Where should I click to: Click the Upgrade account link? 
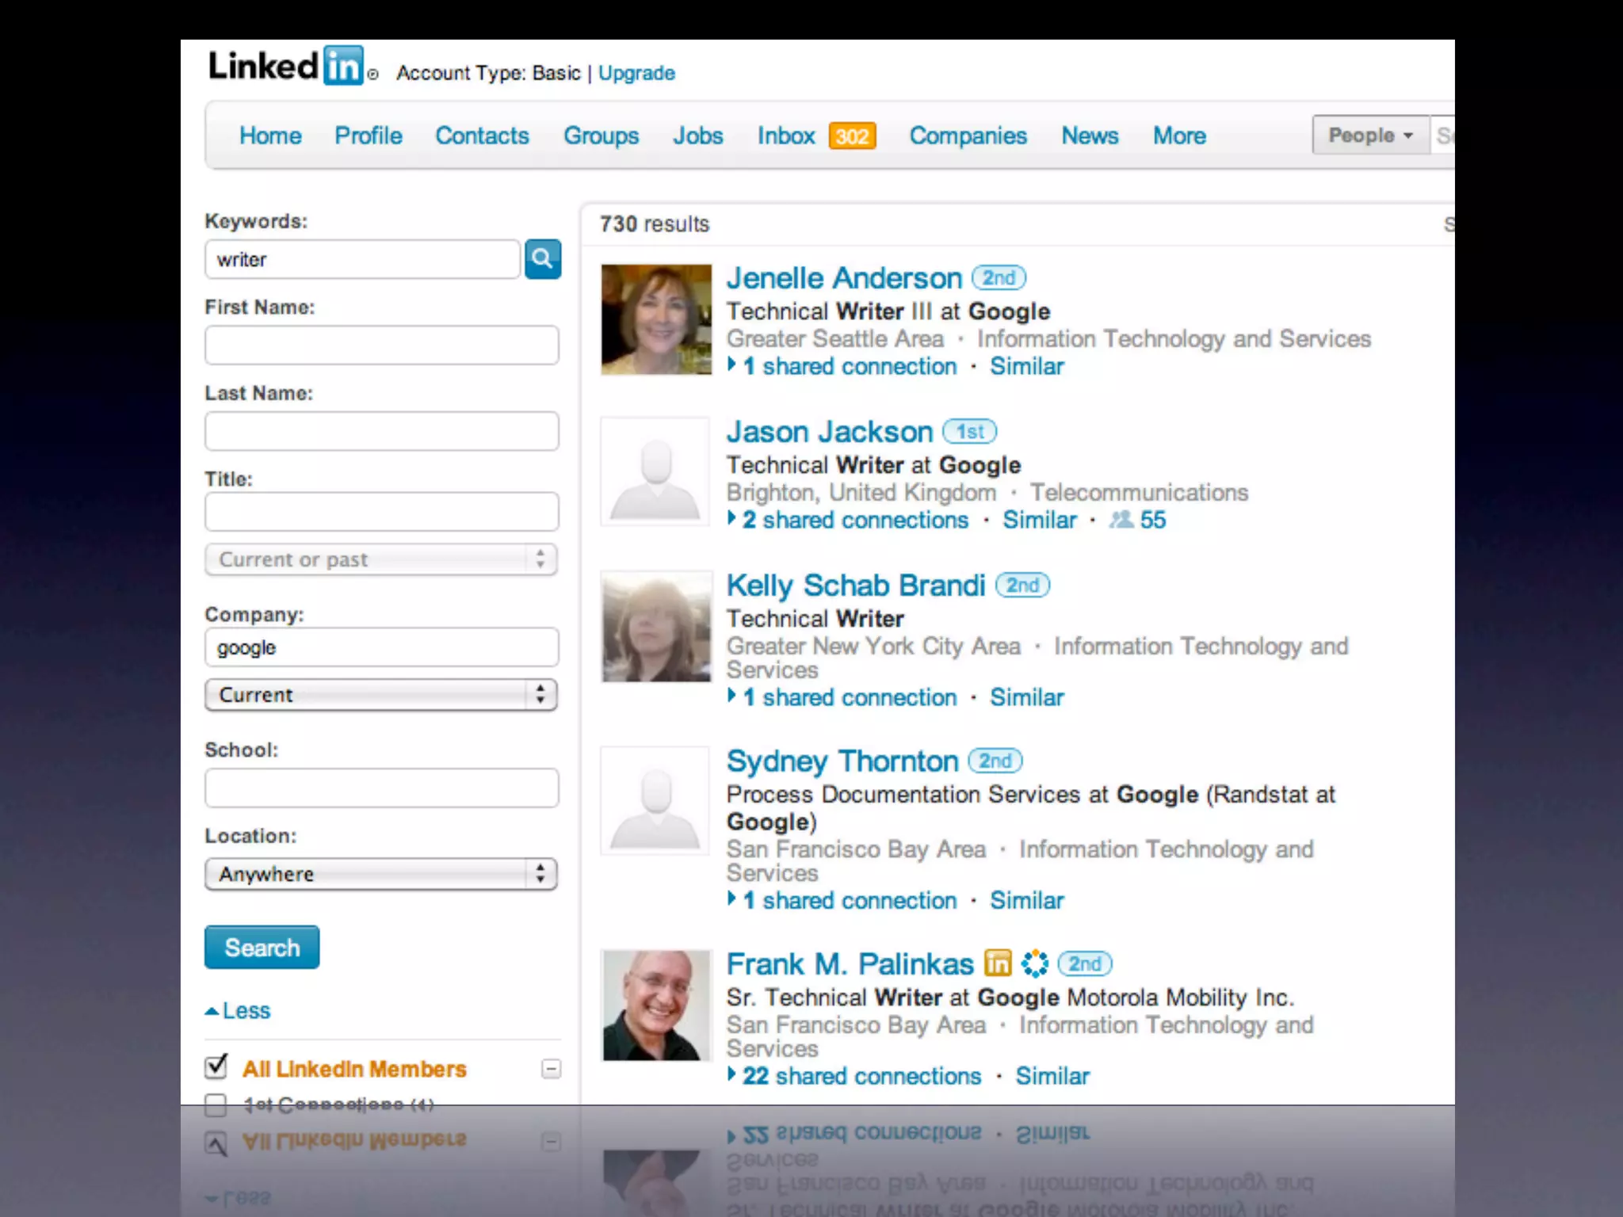636,73
